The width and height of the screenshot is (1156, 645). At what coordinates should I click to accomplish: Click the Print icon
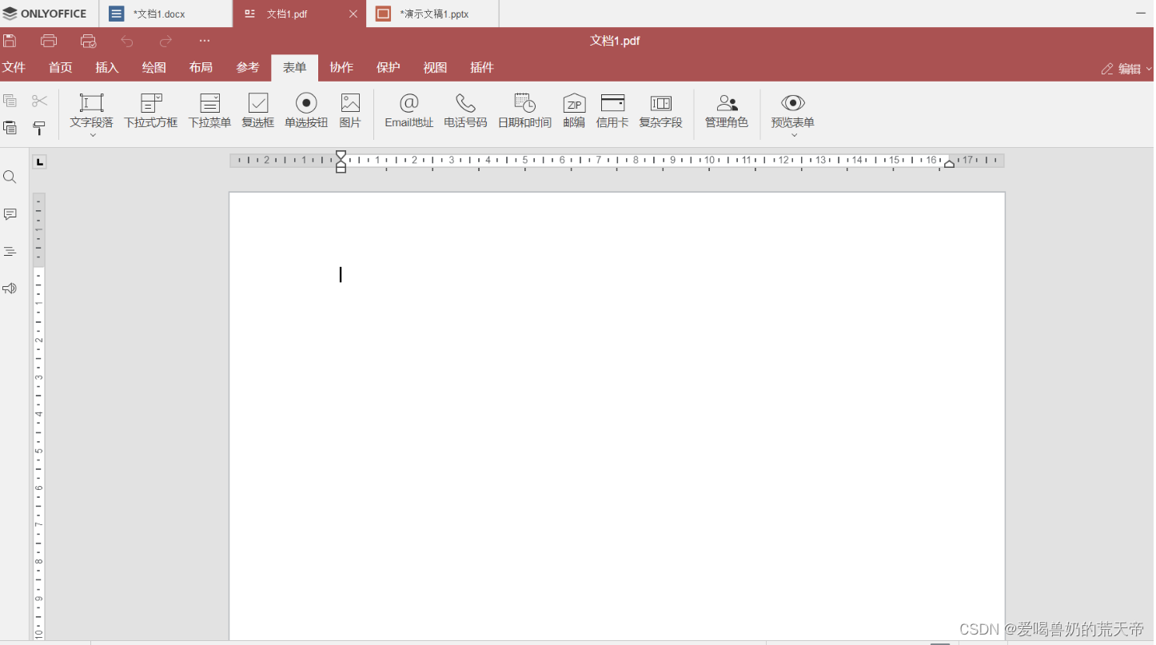pos(49,41)
